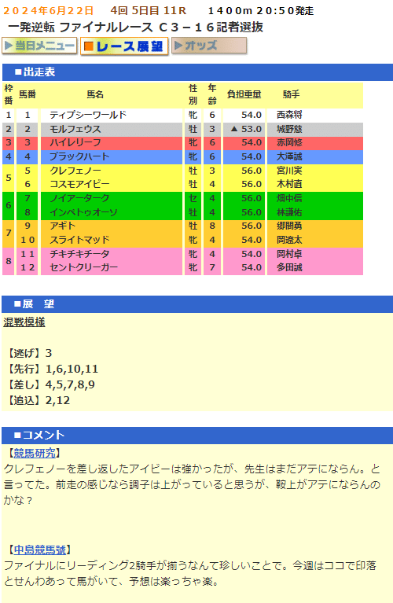Click the コメント section header
The image size is (393, 603).
coord(197,436)
